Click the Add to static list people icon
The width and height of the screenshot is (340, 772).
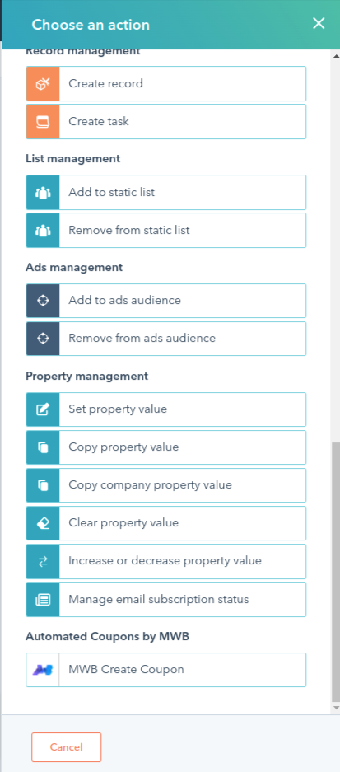pyautogui.click(x=43, y=193)
